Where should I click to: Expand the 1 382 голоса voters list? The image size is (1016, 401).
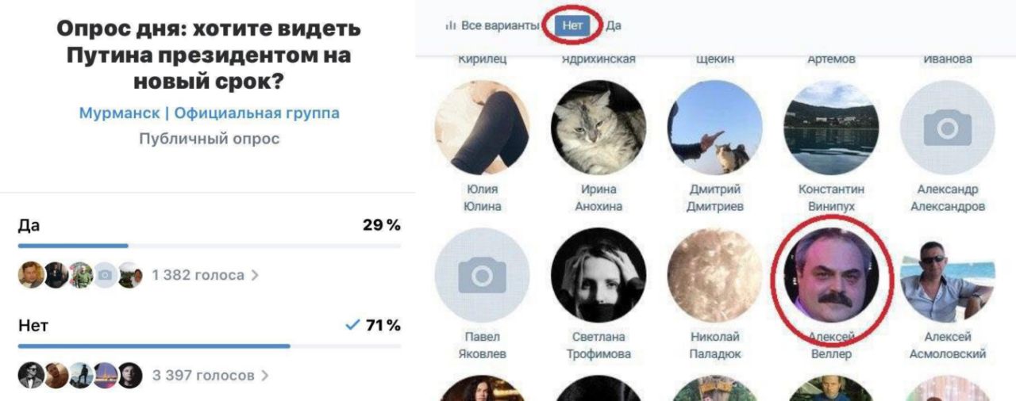[205, 275]
